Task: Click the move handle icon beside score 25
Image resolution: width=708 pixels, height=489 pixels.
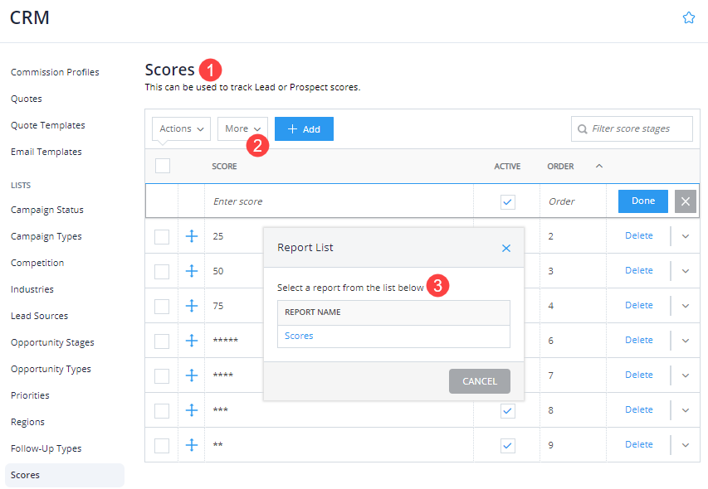Action: pyautogui.click(x=192, y=235)
